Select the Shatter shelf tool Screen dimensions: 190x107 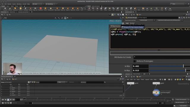pos(122,9)
